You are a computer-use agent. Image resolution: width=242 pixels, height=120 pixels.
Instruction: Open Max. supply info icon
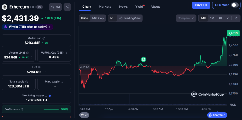click(x=62, y=82)
